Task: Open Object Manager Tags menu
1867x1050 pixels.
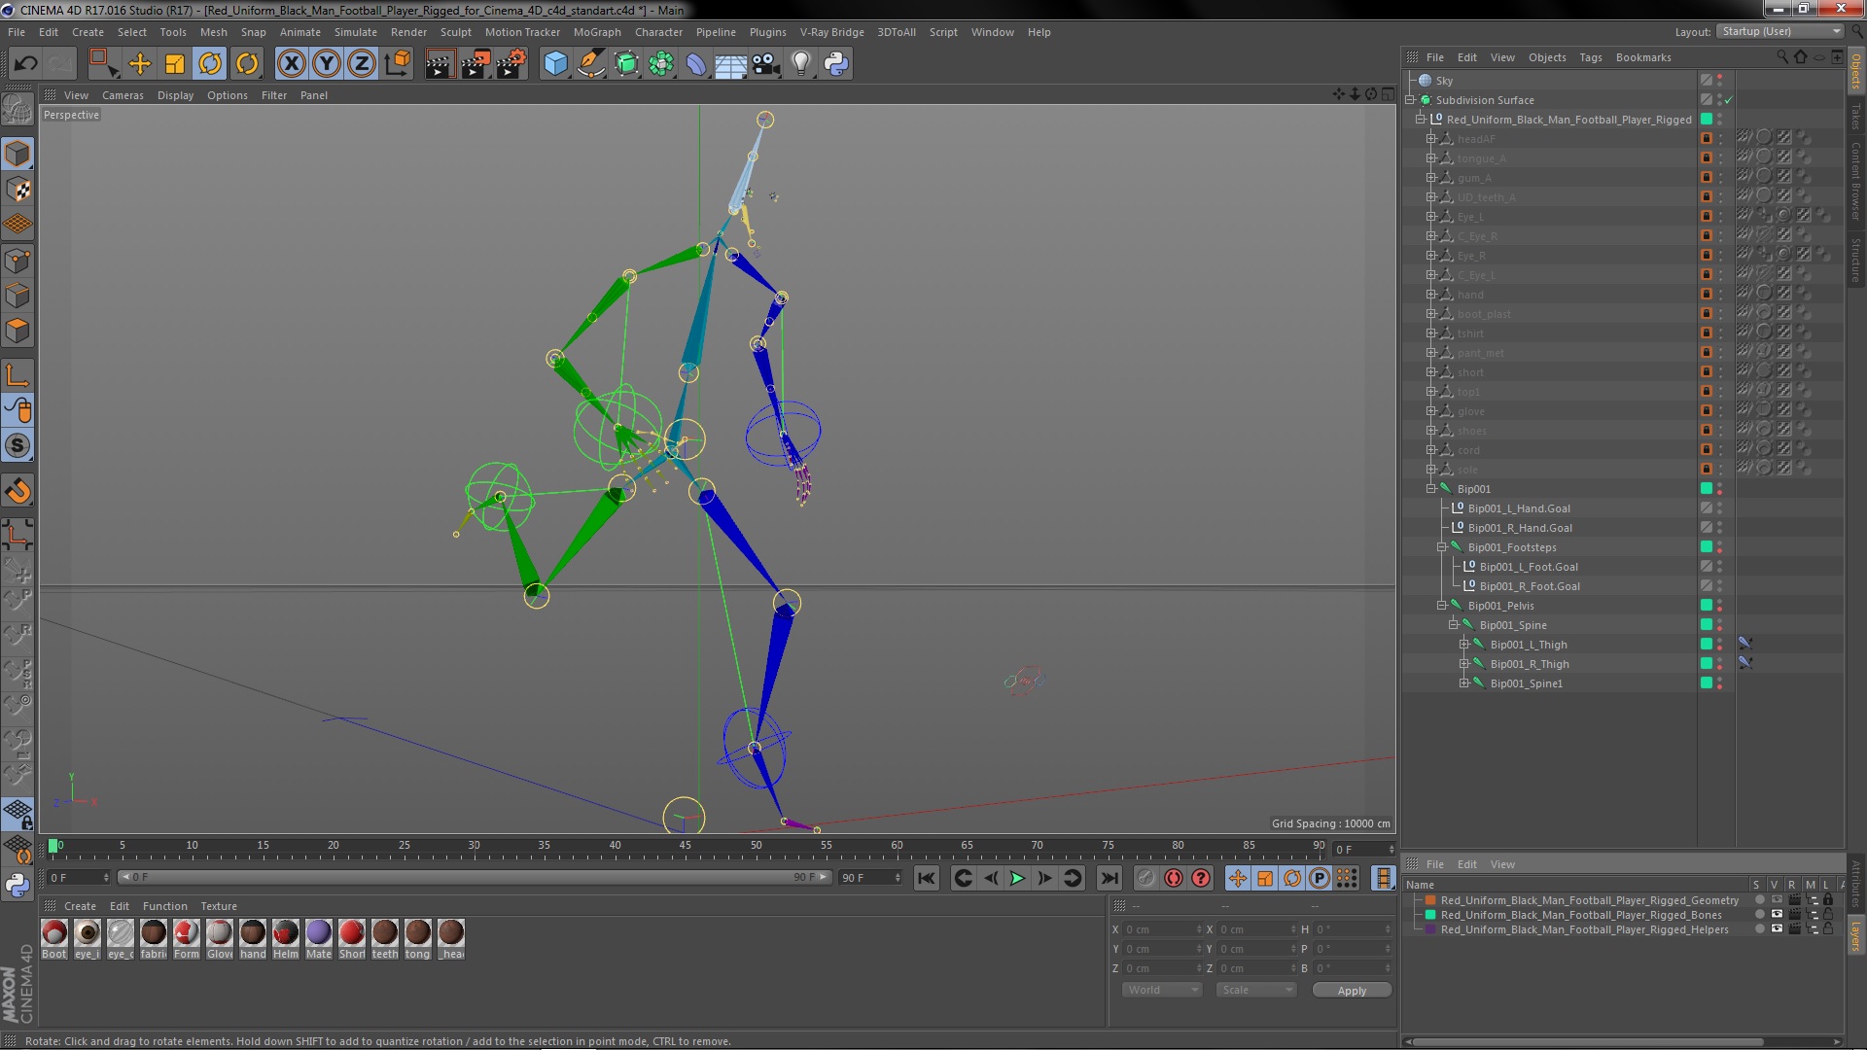Action: [1591, 57]
